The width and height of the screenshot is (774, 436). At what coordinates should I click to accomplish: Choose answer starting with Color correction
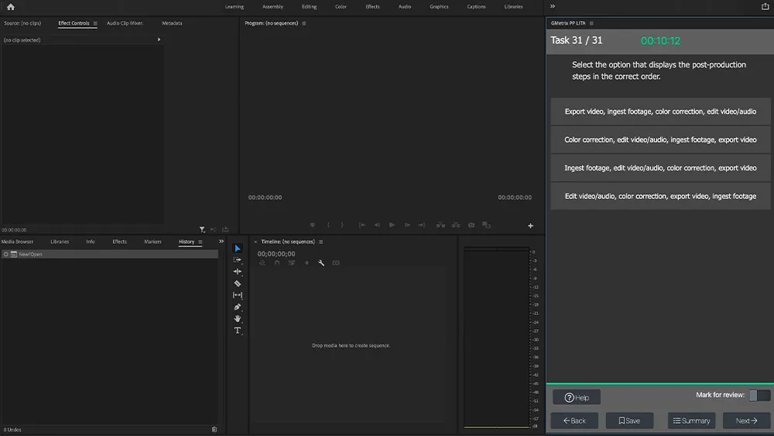[660, 140]
